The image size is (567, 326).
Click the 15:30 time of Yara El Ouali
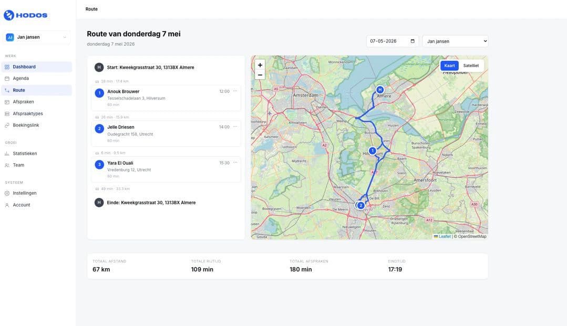(224, 163)
